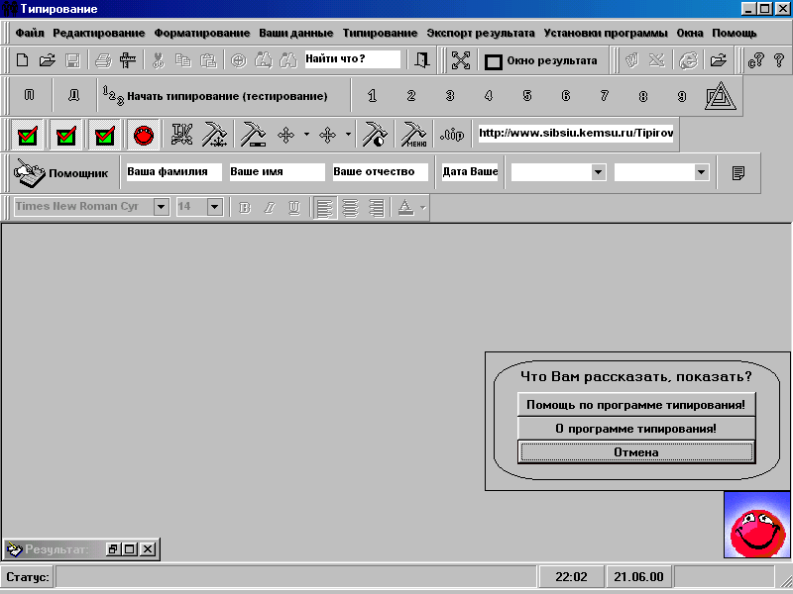Click the exit door icon
The width and height of the screenshot is (793, 594).
pyautogui.click(x=422, y=60)
